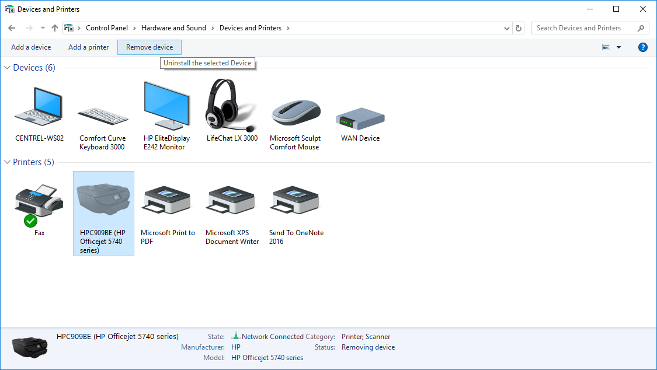Image resolution: width=657 pixels, height=370 pixels.
Task: Expand the chevron after Hardware and Sound
Action: coord(213,28)
